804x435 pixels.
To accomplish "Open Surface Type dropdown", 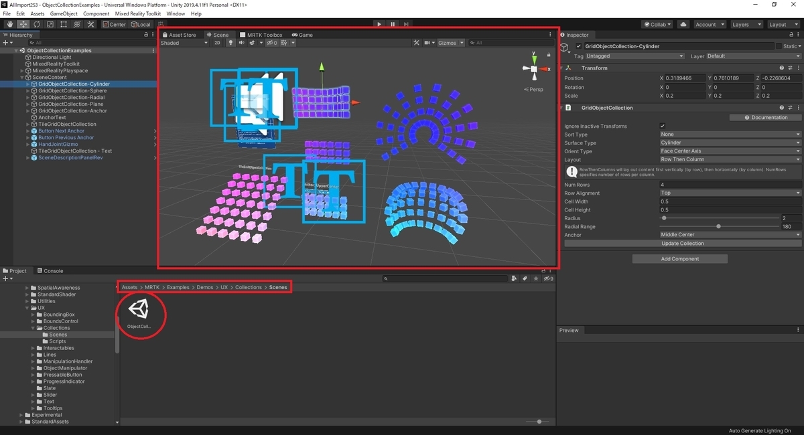I will (730, 143).
